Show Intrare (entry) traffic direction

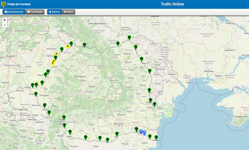(54, 12)
